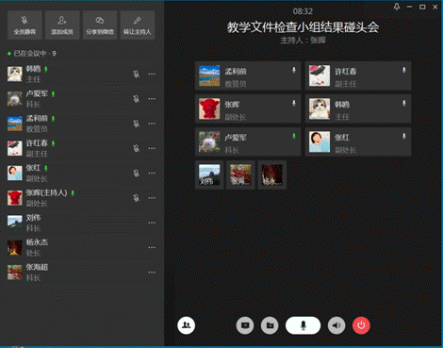Click the 已在会议中 · 9 header

32,54
